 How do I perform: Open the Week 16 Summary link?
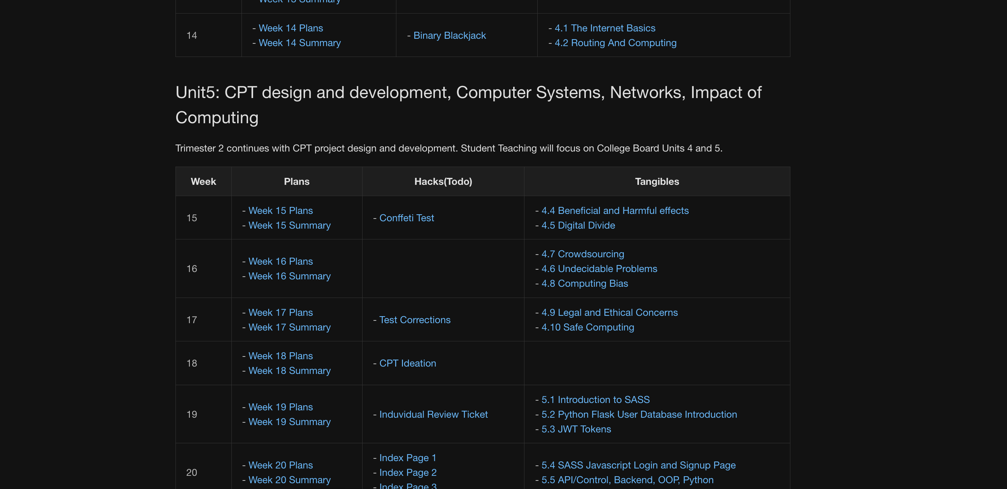(289, 276)
